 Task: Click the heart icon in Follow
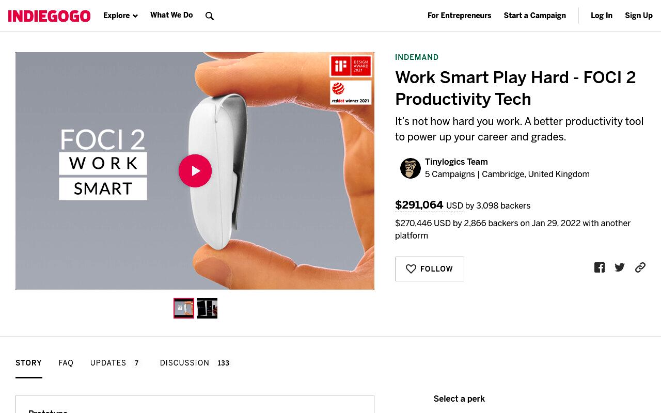pyautogui.click(x=411, y=269)
